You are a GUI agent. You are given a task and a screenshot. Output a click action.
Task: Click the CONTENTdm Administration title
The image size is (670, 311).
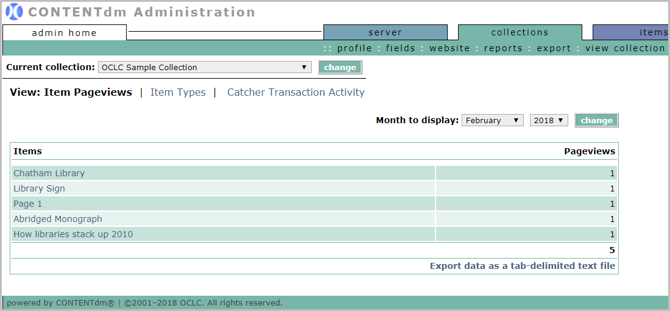(142, 12)
